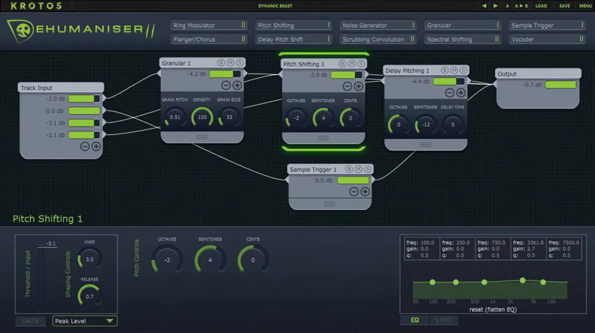The image size is (595, 333).
Task: Solo the Pitch Shifting 1 node
Action: (361, 64)
